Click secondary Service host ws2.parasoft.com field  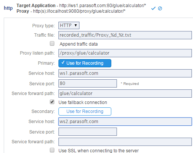[125, 122]
